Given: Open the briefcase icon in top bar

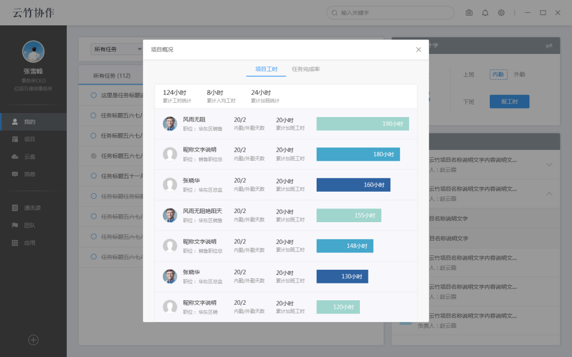Looking at the screenshot, I should [x=469, y=13].
